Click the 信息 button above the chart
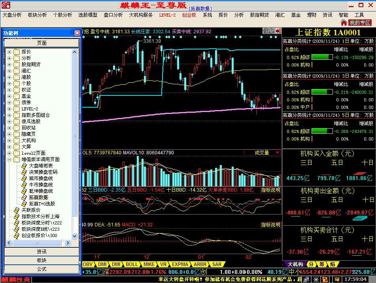Screen dimensions: 376x283 268,31
